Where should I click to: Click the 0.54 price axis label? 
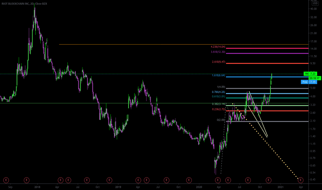pos(313,173)
